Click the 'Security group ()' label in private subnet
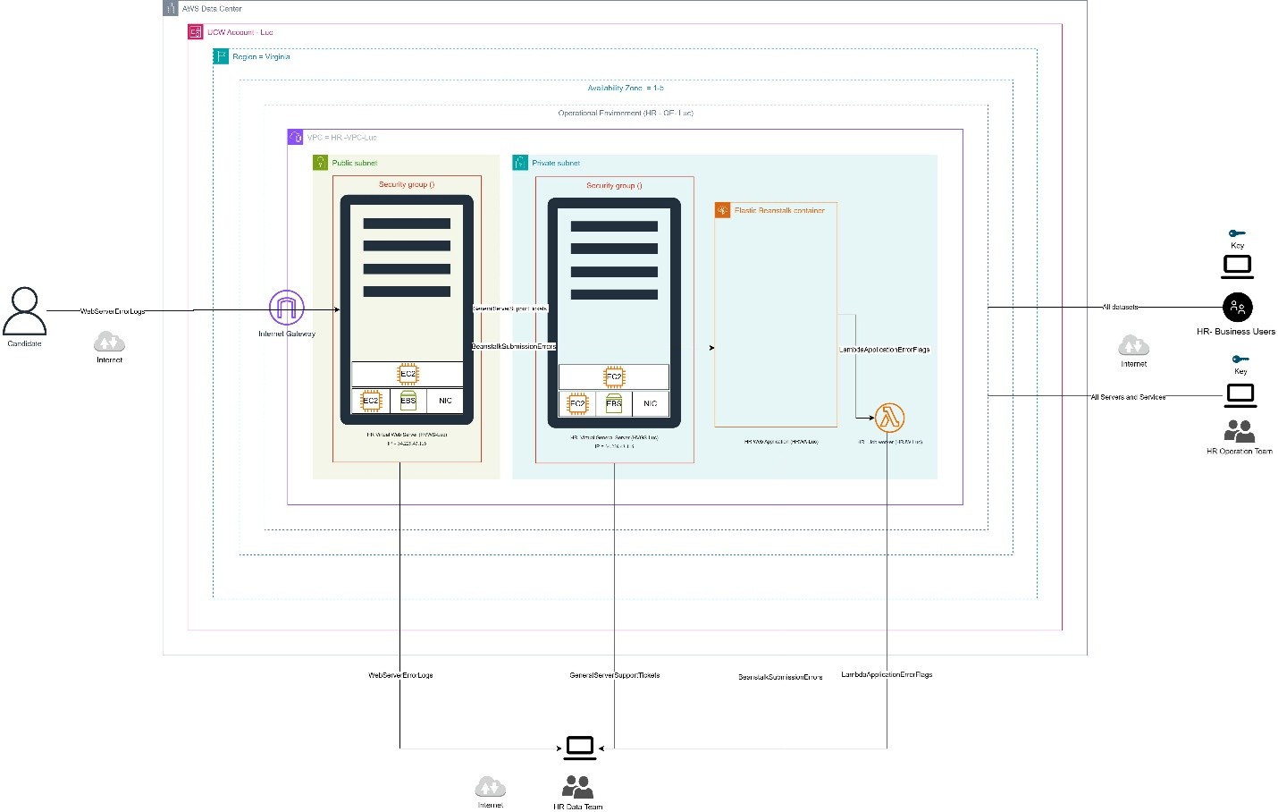Image resolution: width=1278 pixels, height=812 pixels. click(x=614, y=185)
